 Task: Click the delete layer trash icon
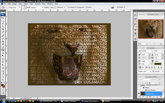(161, 97)
